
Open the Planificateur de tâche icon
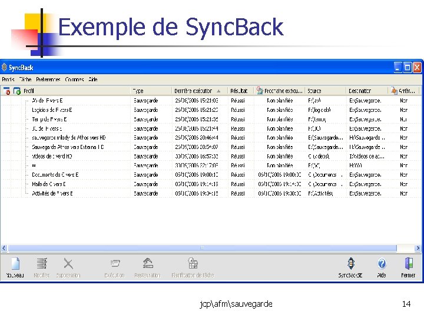[x=193, y=263]
